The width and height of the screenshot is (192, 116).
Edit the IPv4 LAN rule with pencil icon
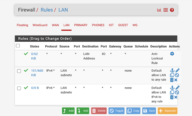point(177,70)
